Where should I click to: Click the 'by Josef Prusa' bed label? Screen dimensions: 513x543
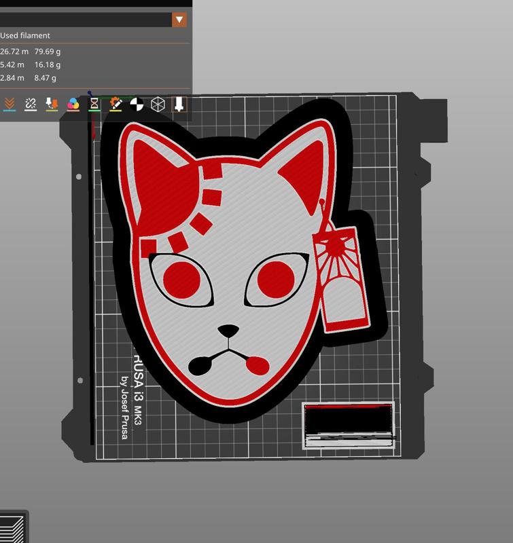coord(124,407)
